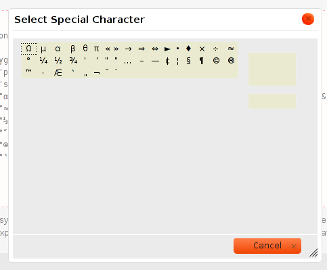
Task: Select the approximately equal ≈ symbol
Action: (x=231, y=49)
